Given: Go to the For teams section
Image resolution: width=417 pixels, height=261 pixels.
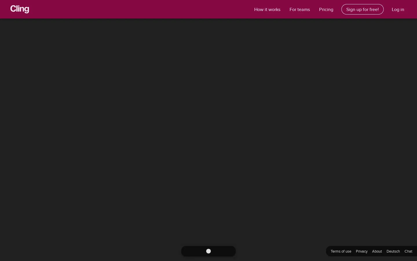Looking at the screenshot, I should click(x=300, y=10).
